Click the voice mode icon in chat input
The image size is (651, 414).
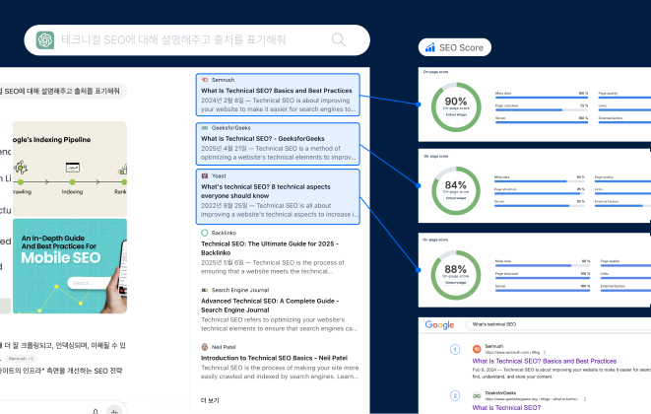pyautogui.click(x=114, y=411)
